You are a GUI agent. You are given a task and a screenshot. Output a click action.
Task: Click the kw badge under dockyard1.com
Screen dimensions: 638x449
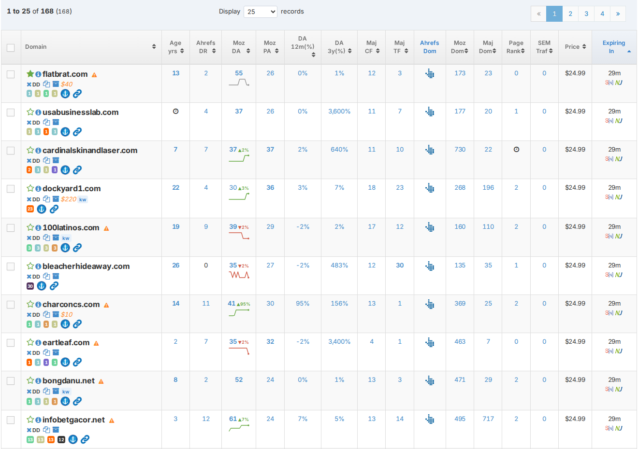tap(83, 199)
